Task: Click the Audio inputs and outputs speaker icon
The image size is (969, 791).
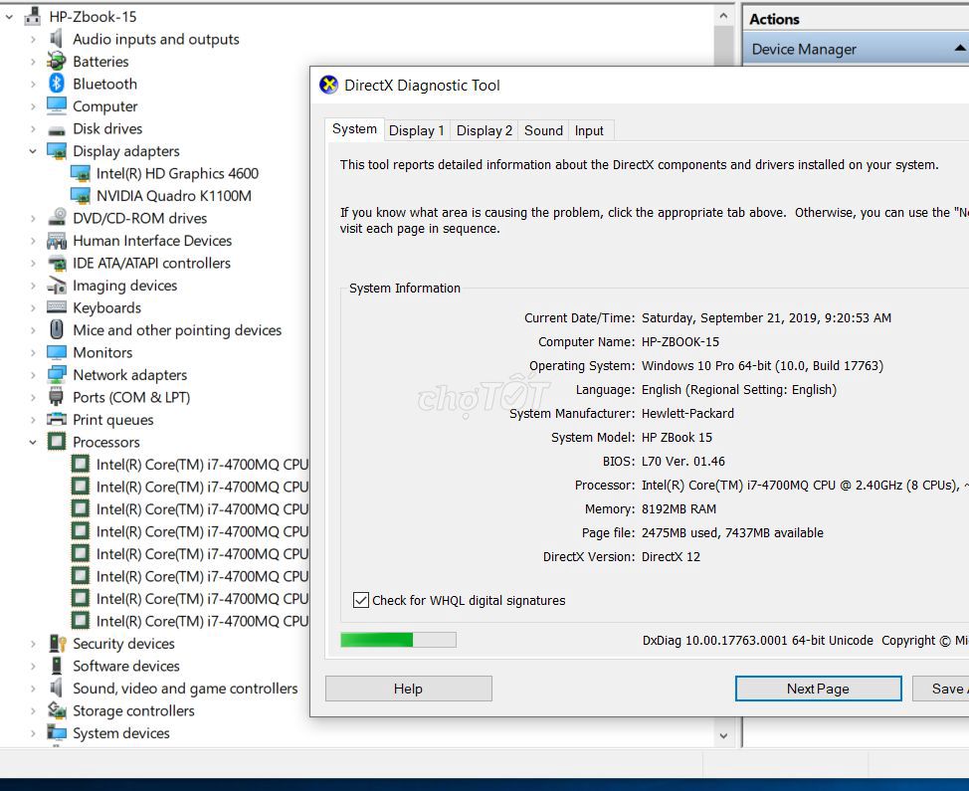Action: coord(57,39)
